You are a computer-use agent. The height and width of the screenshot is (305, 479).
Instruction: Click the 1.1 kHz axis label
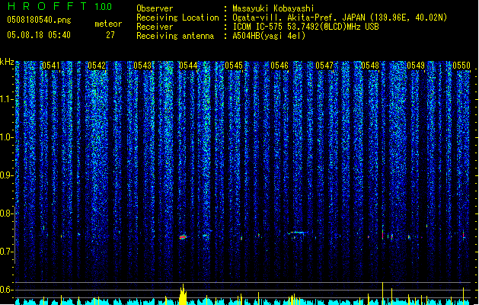6,99
